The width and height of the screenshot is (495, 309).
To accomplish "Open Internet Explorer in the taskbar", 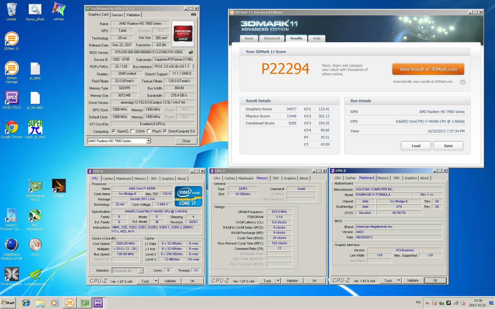I will 26,303.
